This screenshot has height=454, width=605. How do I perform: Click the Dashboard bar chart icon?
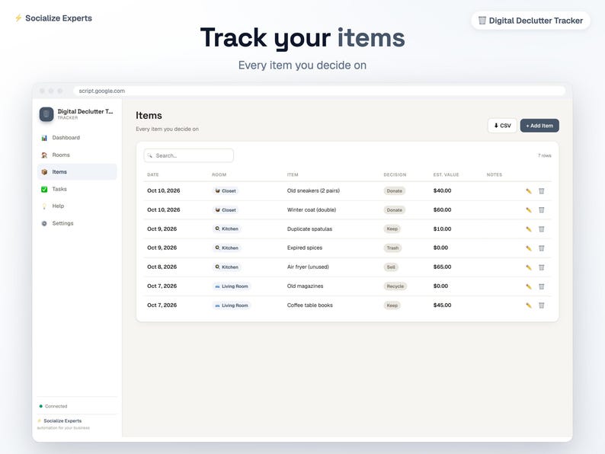coord(44,138)
